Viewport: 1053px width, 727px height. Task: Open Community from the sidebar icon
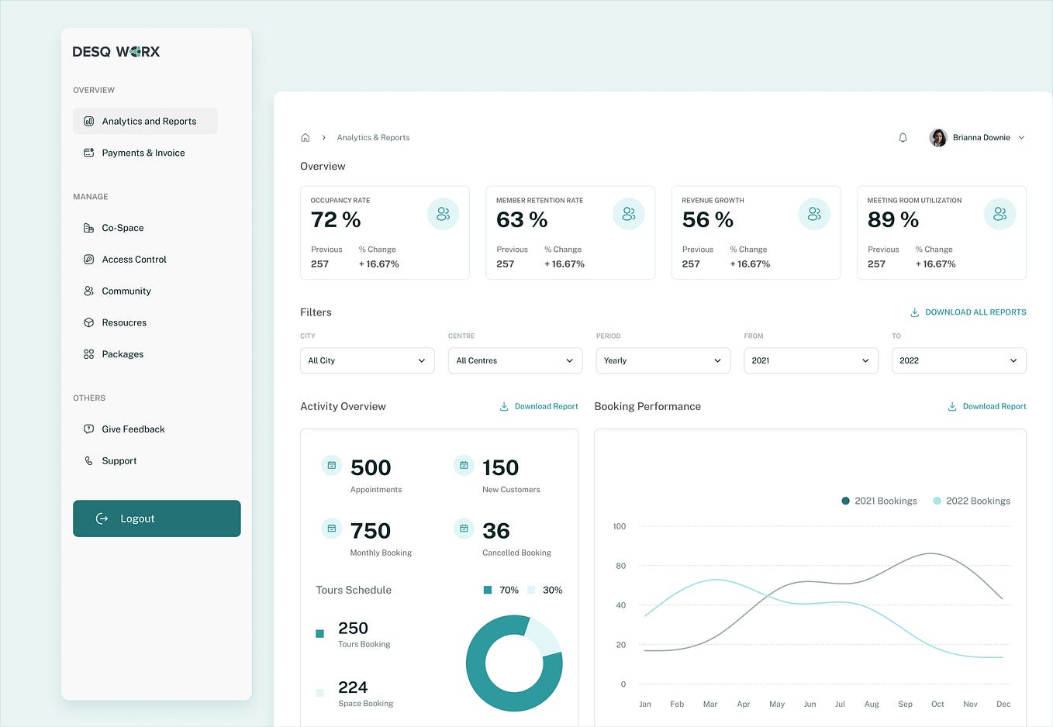pos(88,291)
